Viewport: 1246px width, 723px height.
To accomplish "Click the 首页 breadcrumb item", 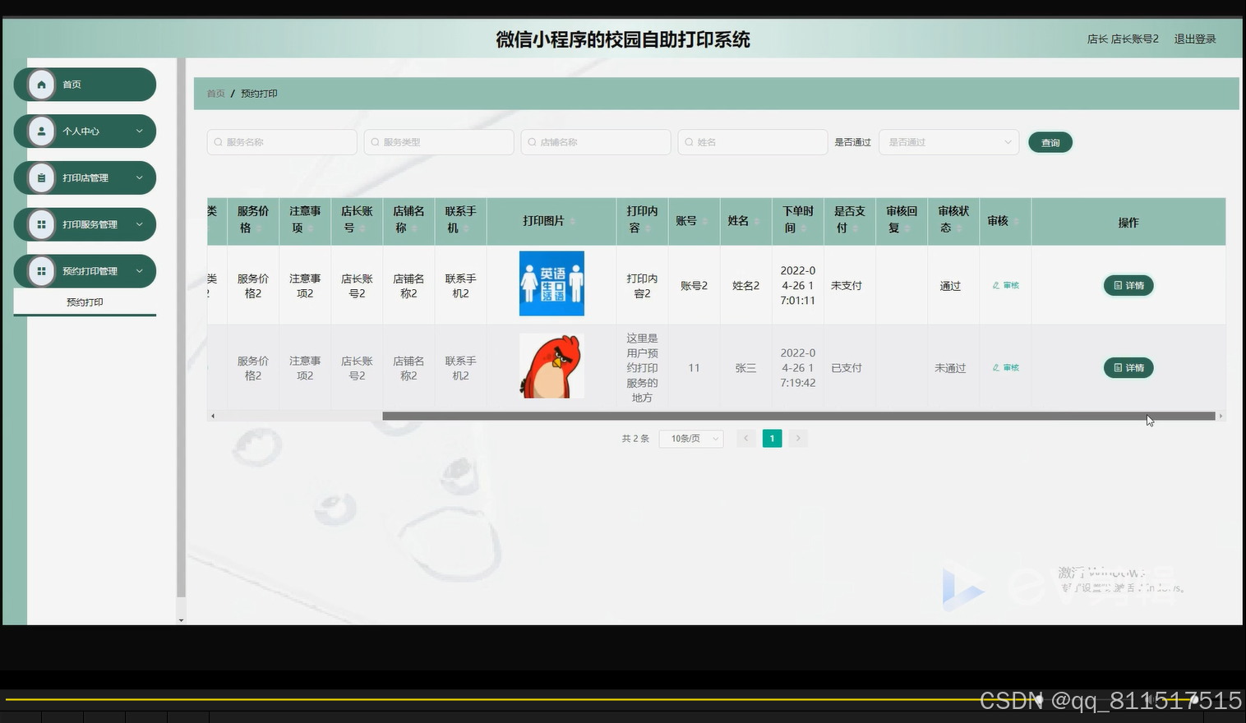I will [215, 93].
